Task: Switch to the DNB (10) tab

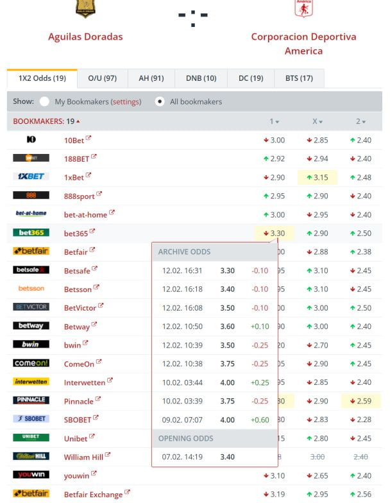Action: point(201,78)
